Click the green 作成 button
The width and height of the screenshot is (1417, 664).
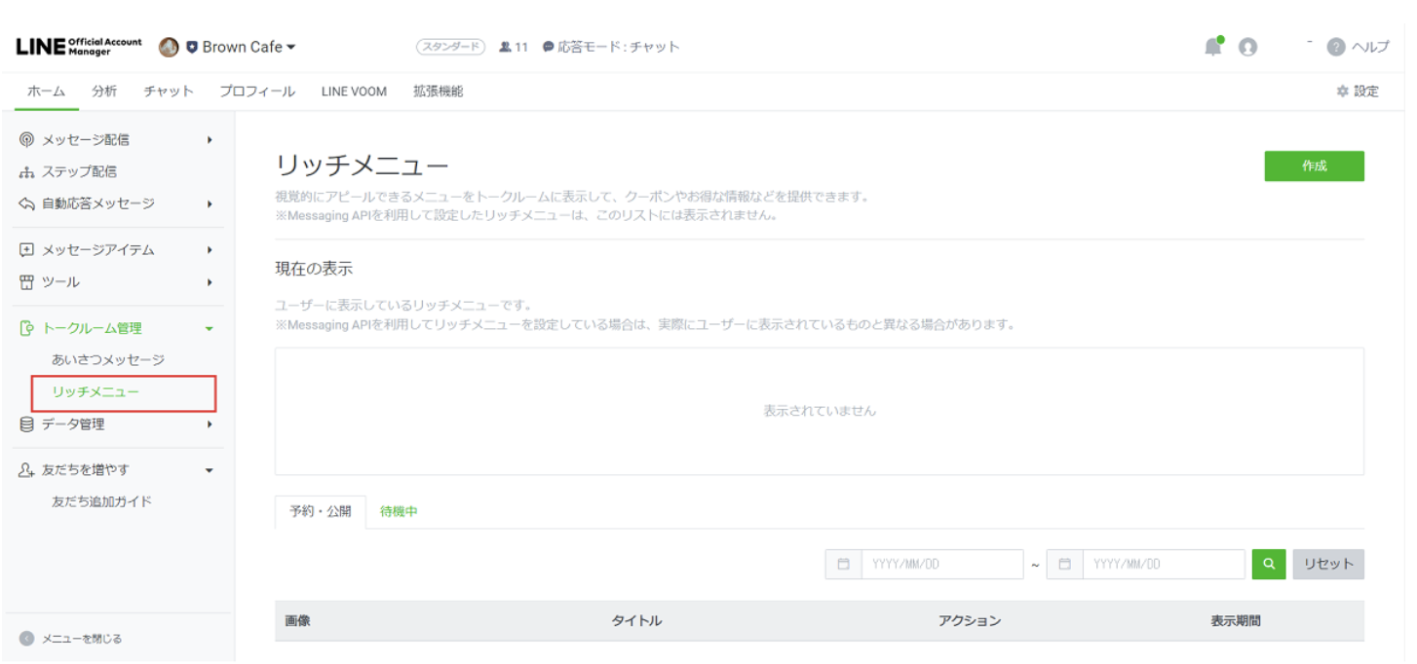click(x=1314, y=166)
